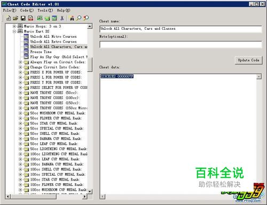Click the folder icon for 100cc STAR CUP MEDAL Rank
The image size is (267, 205).
pyautogui.click(x=26, y=179)
